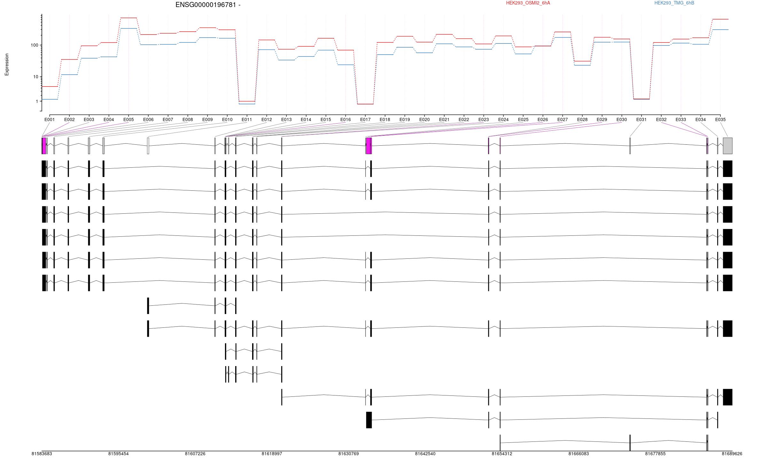Click the wide magenta exon block mid gene model
767x460 pixels.
[x=368, y=146]
